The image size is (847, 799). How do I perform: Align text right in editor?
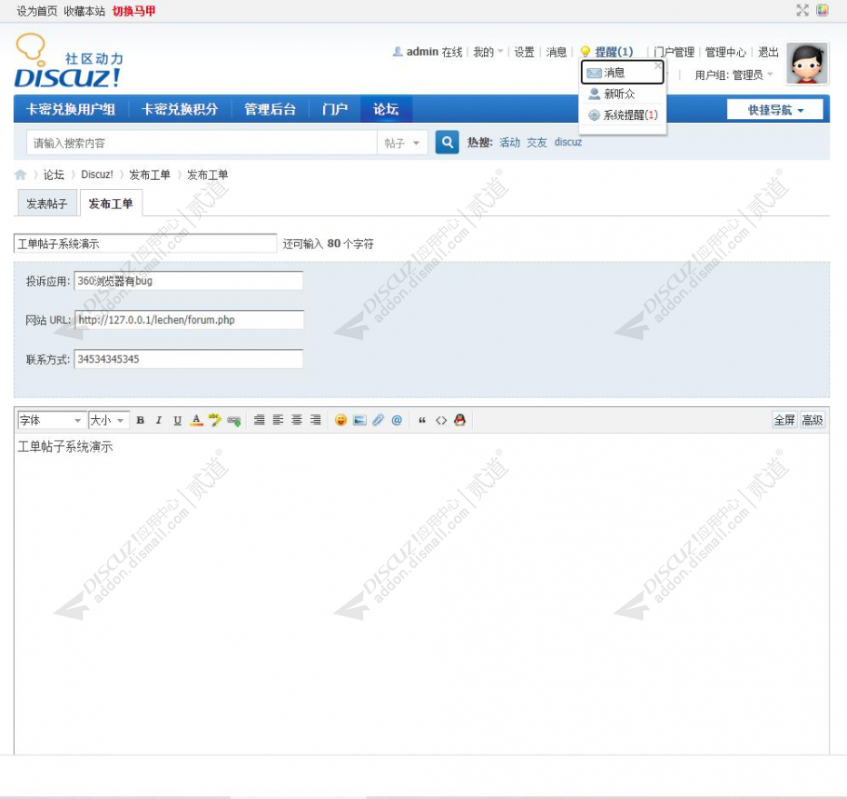(316, 420)
